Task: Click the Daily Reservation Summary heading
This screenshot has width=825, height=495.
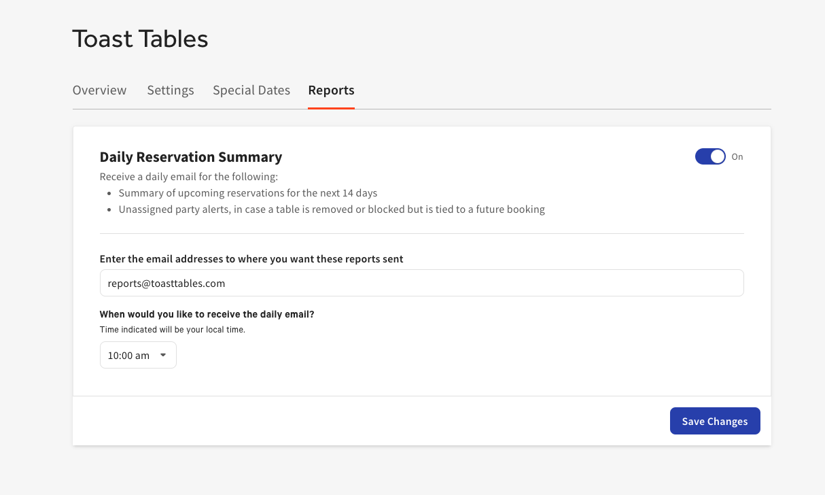Action: tap(191, 157)
